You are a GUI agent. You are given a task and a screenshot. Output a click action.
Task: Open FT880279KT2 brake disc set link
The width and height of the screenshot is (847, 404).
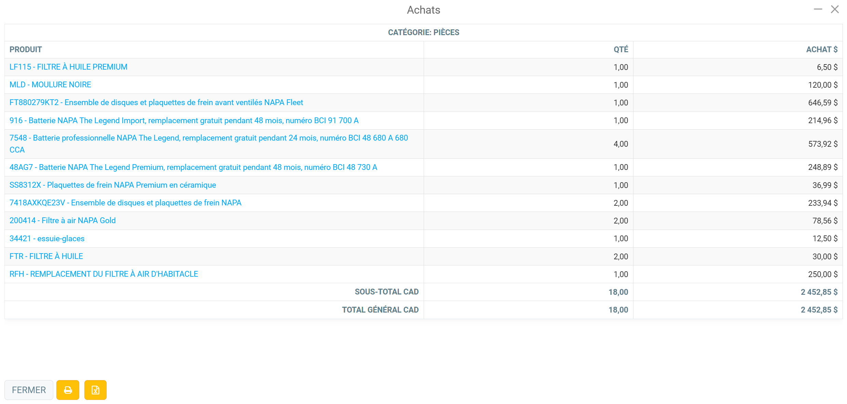pos(156,102)
